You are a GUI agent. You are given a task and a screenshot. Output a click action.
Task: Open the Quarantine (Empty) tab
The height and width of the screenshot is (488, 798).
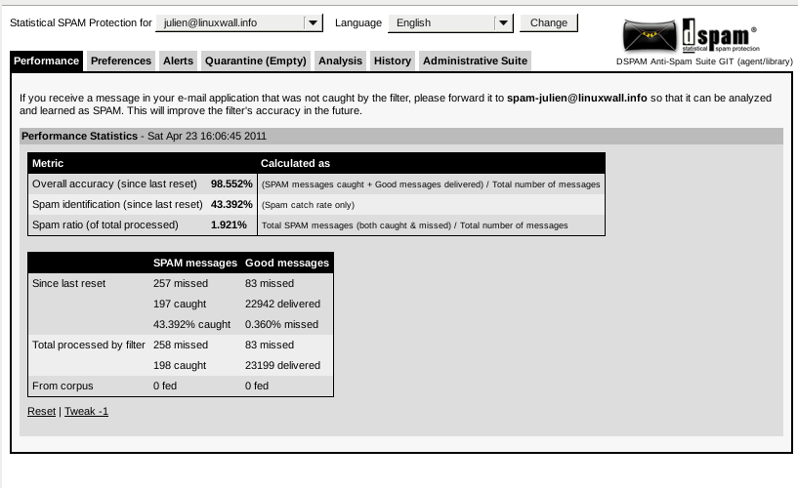coord(256,61)
